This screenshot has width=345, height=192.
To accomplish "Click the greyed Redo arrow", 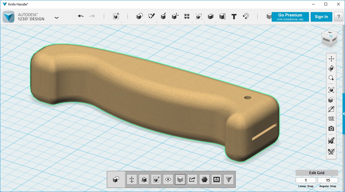I will click(92, 16).
